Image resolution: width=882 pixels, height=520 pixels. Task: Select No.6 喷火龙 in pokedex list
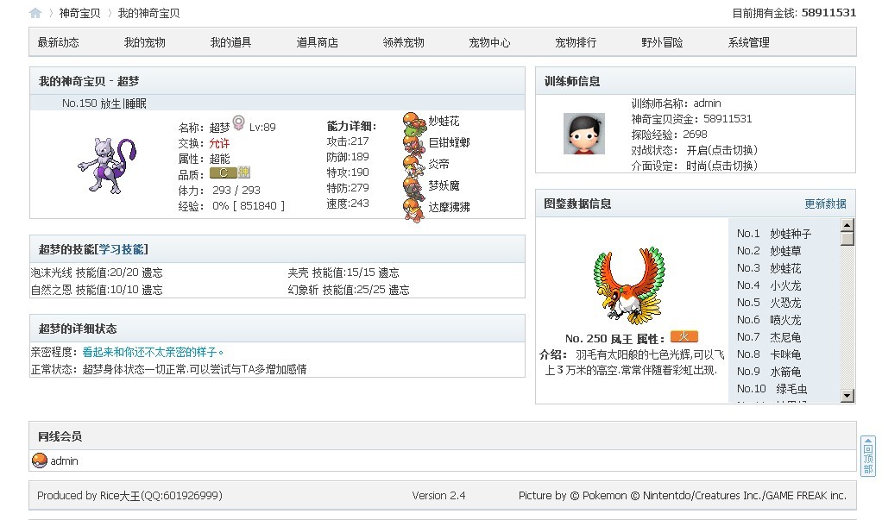pyautogui.click(x=769, y=320)
